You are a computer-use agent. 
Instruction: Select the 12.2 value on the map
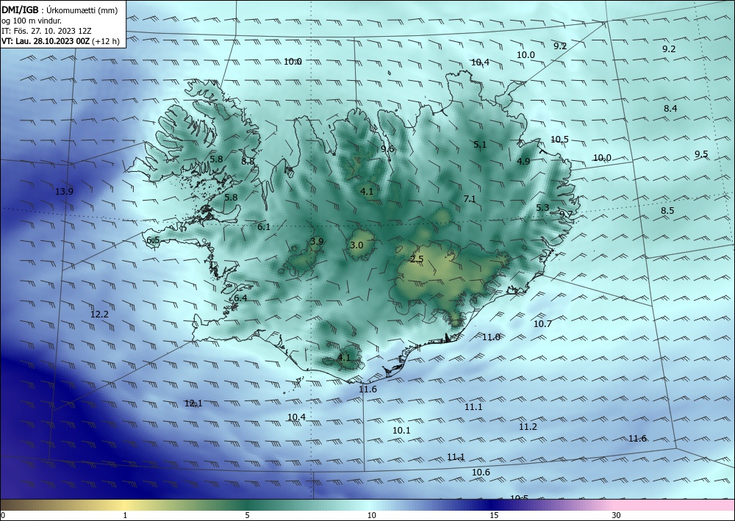click(99, 315)
